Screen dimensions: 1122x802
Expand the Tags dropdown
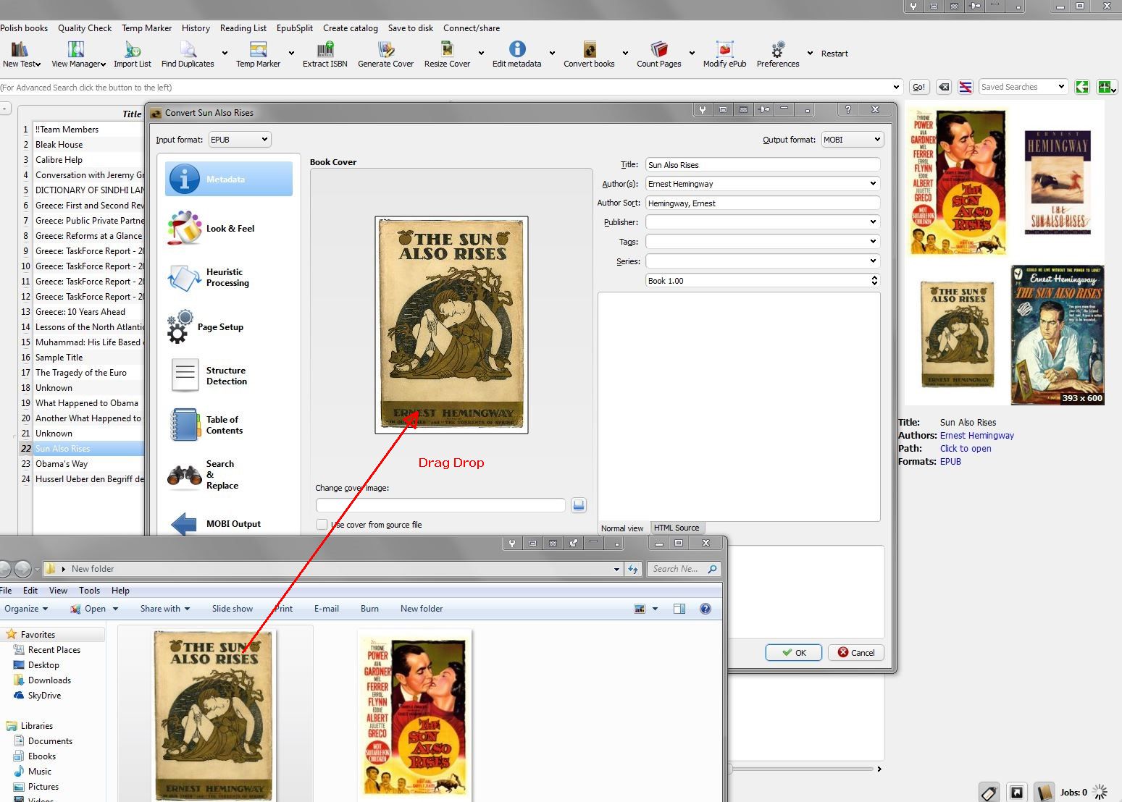[873, 242]
